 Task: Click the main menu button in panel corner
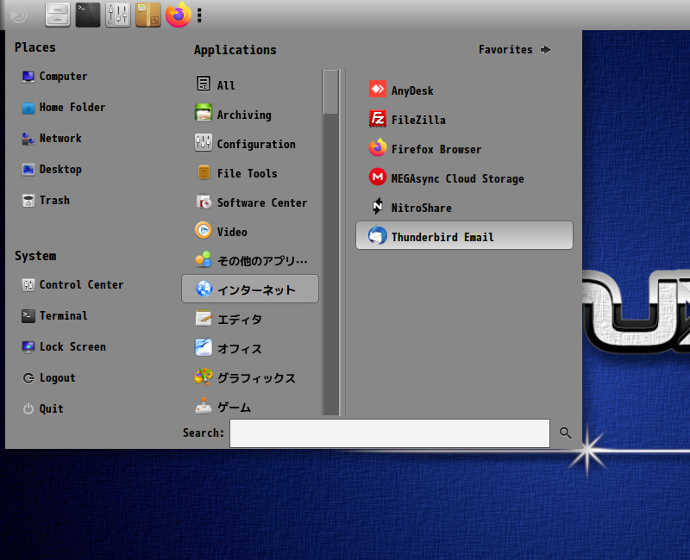18,15
